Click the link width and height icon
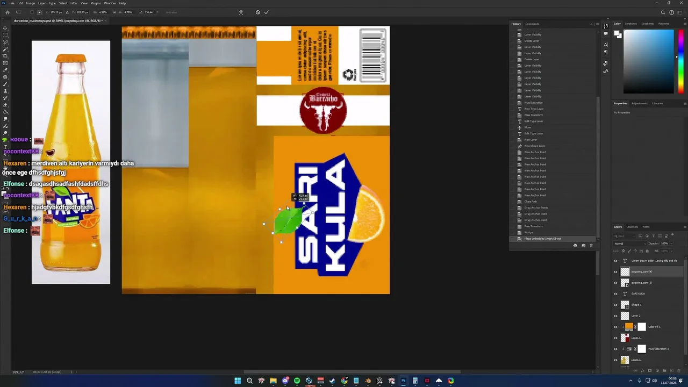The height and width of the screenshot is (387, 688). 114,12
